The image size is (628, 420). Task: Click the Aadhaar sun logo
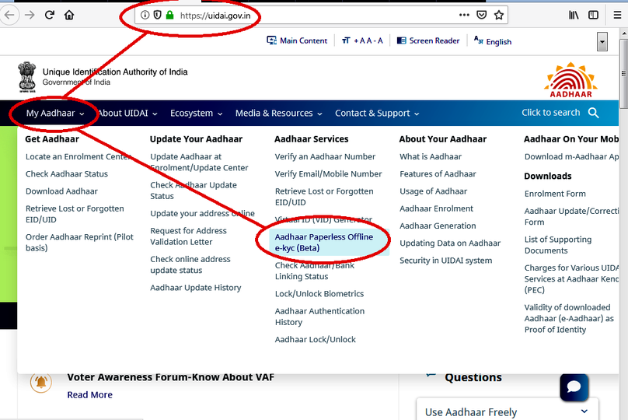coord(570,79)
